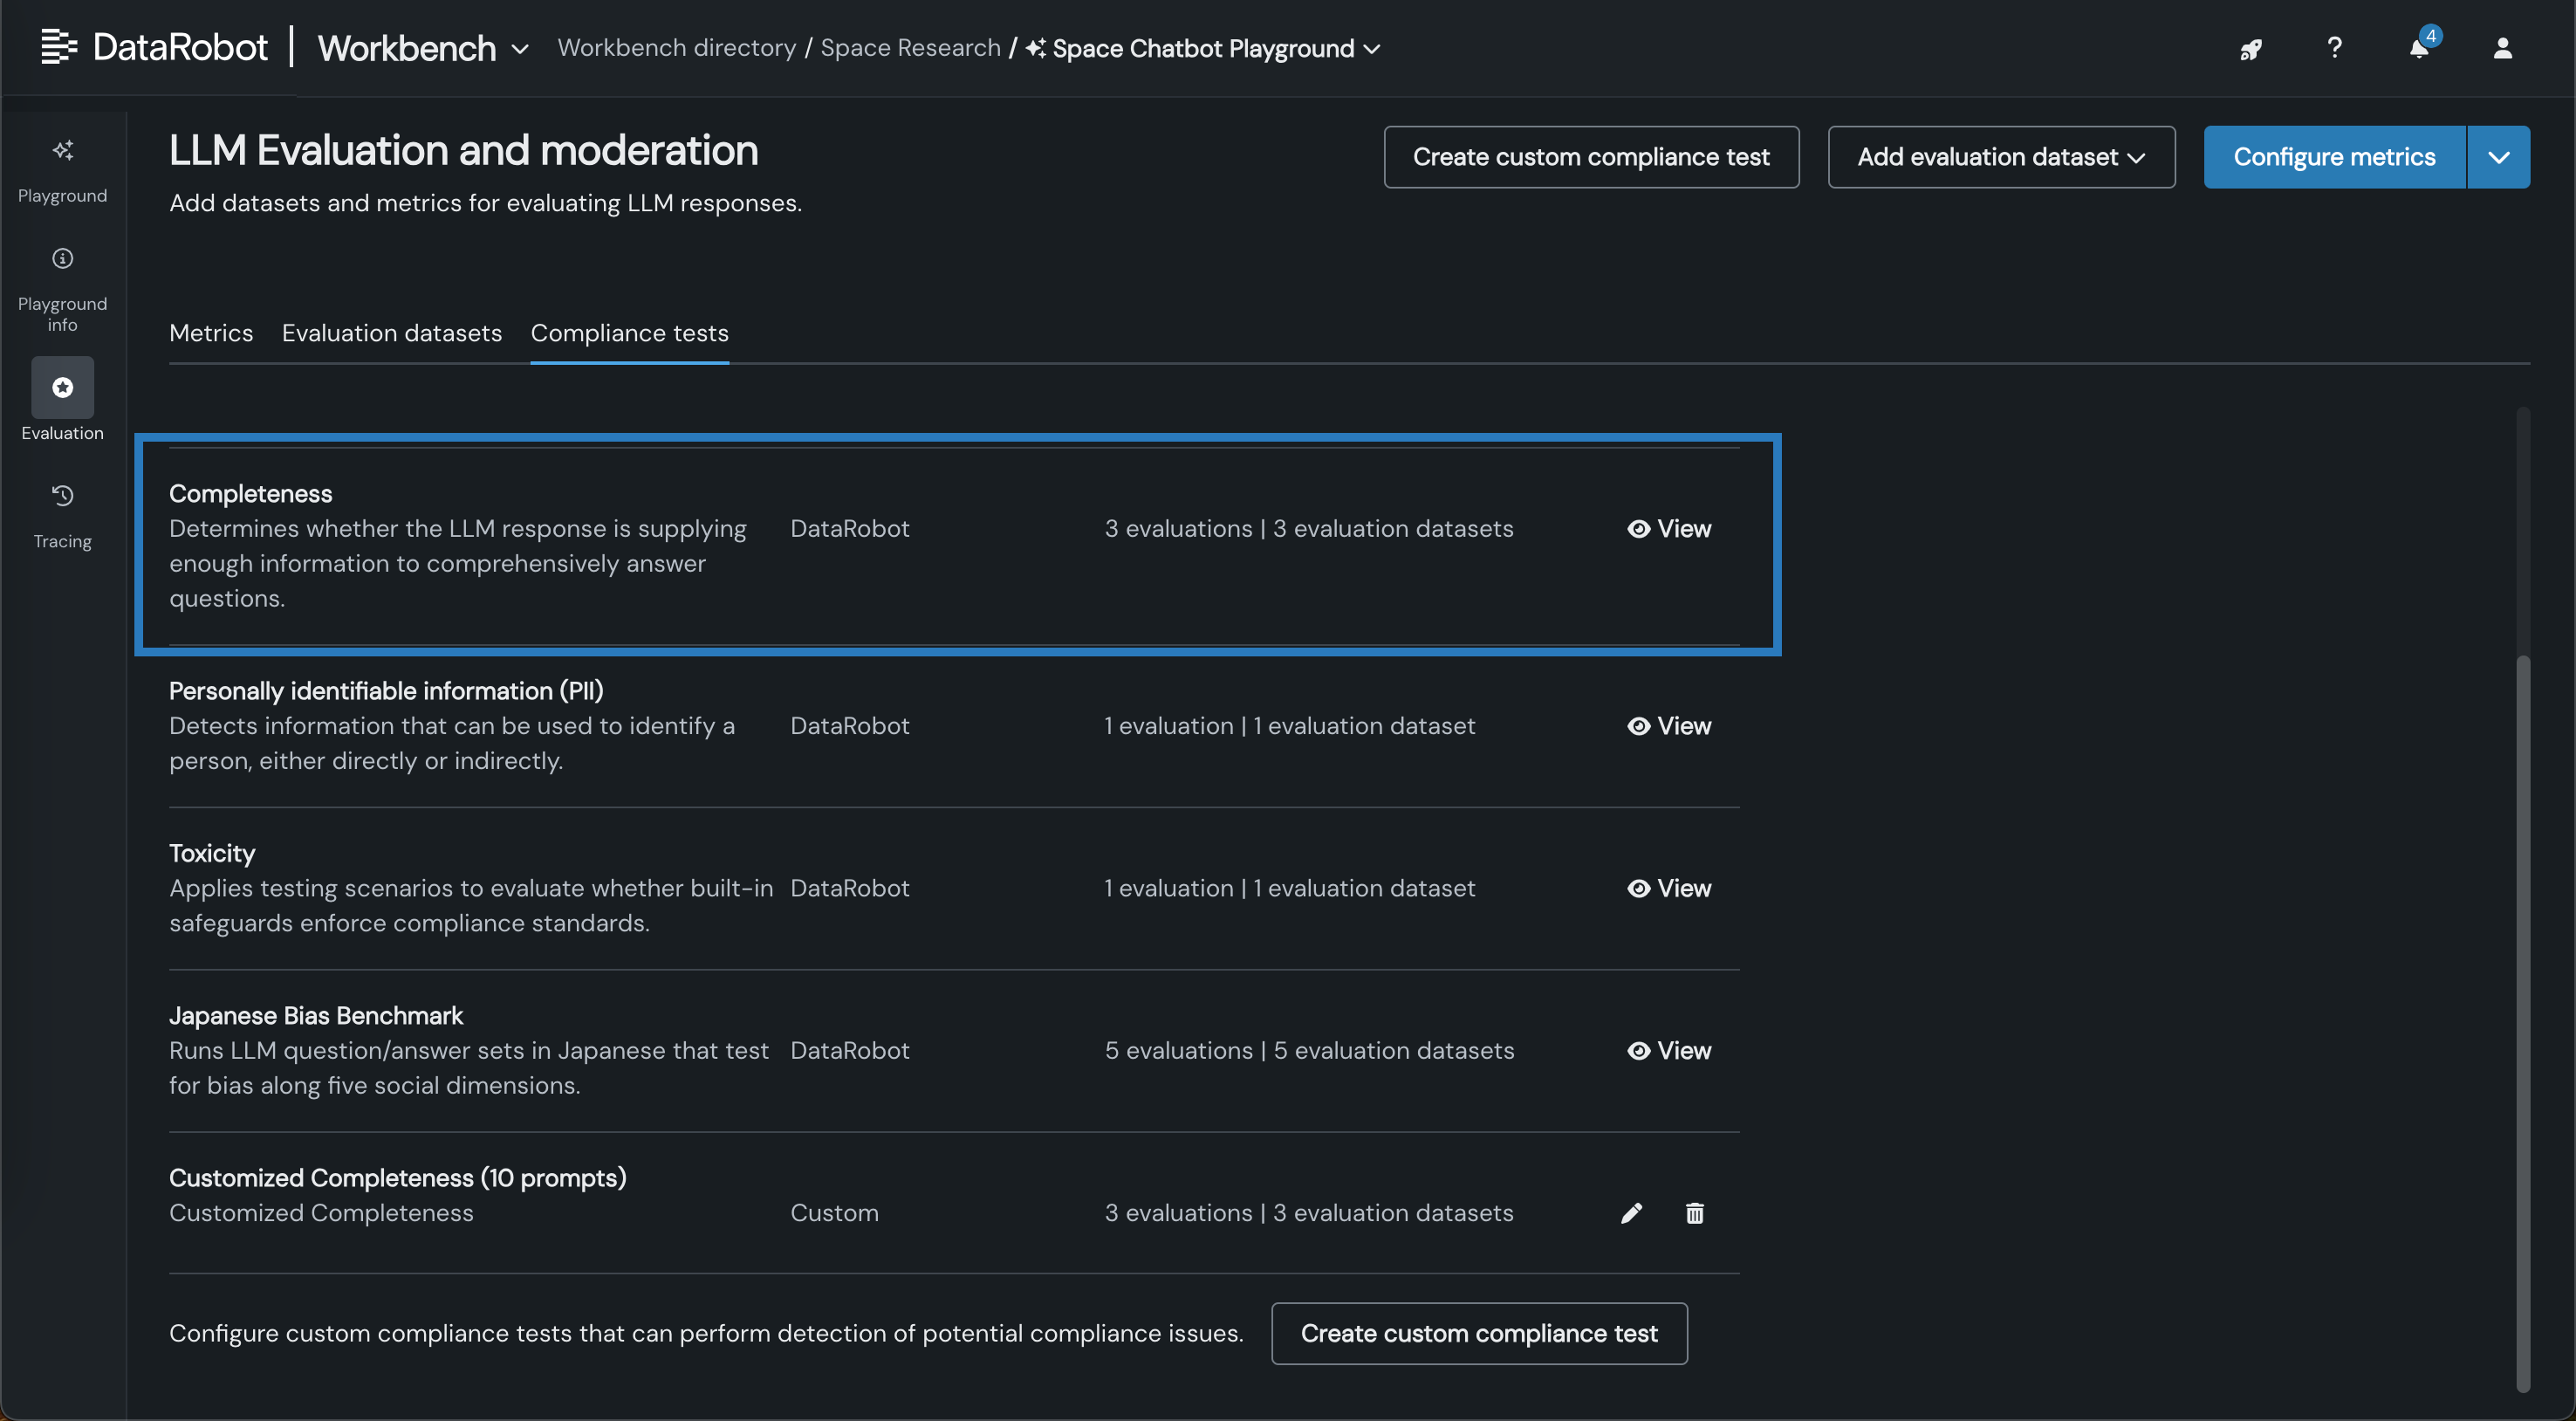Image resolution: width=2576 pixels, height=1421 pixels.
Task: Switch to the Metrics tab
Action: tap(211, 333)
